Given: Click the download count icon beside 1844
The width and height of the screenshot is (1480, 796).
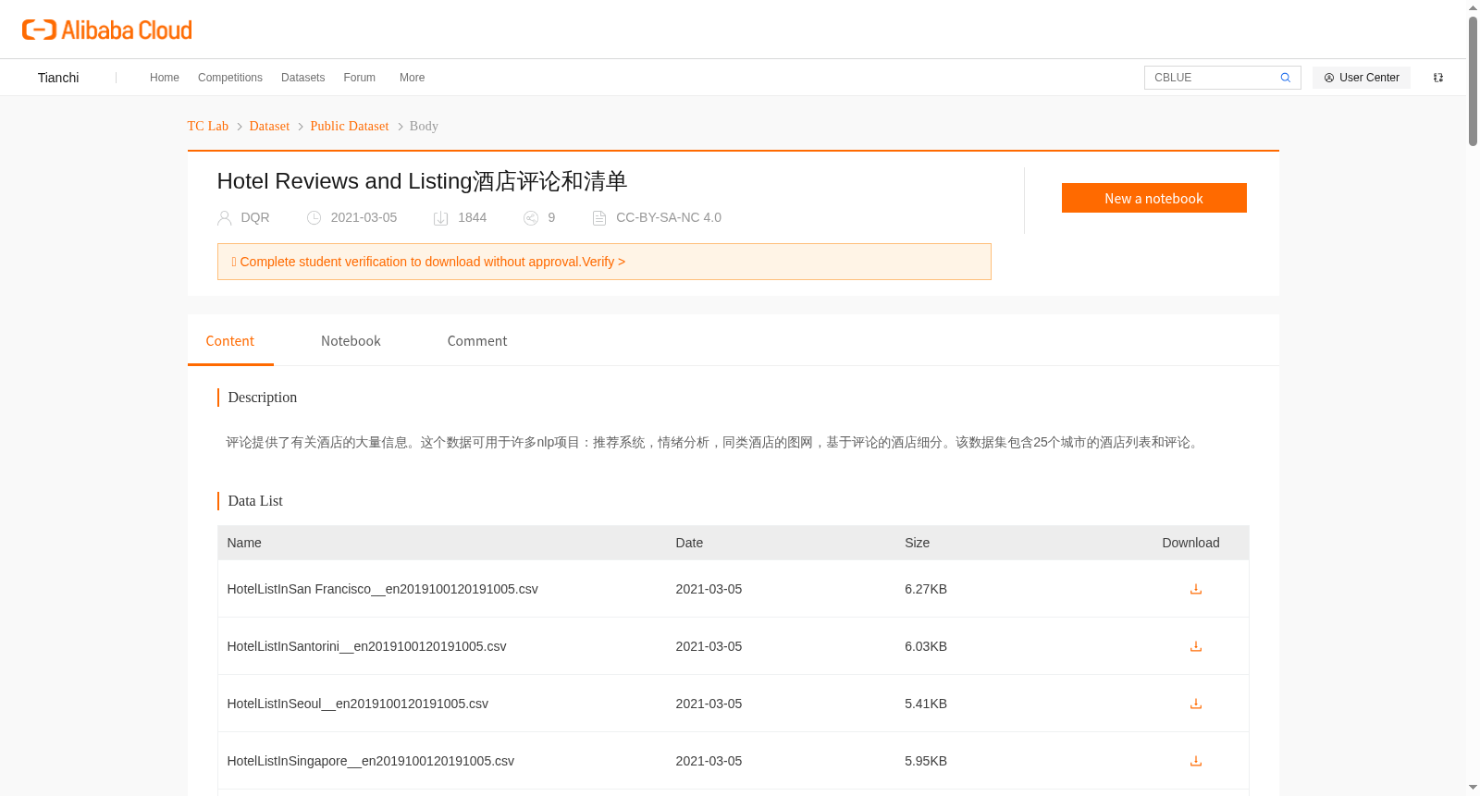Looking at the screenshot, I should tap(441, 218).
